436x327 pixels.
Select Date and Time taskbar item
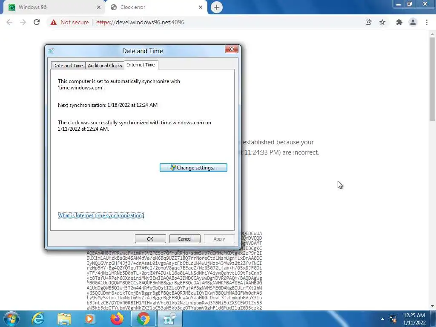[170, 319]
